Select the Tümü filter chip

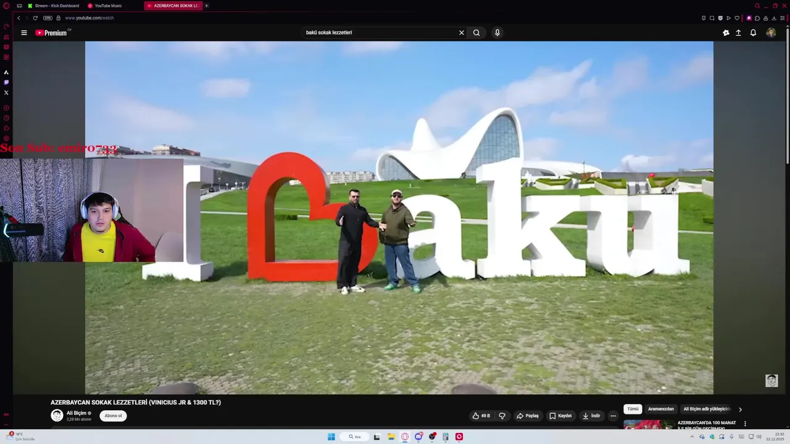point(633,409)
